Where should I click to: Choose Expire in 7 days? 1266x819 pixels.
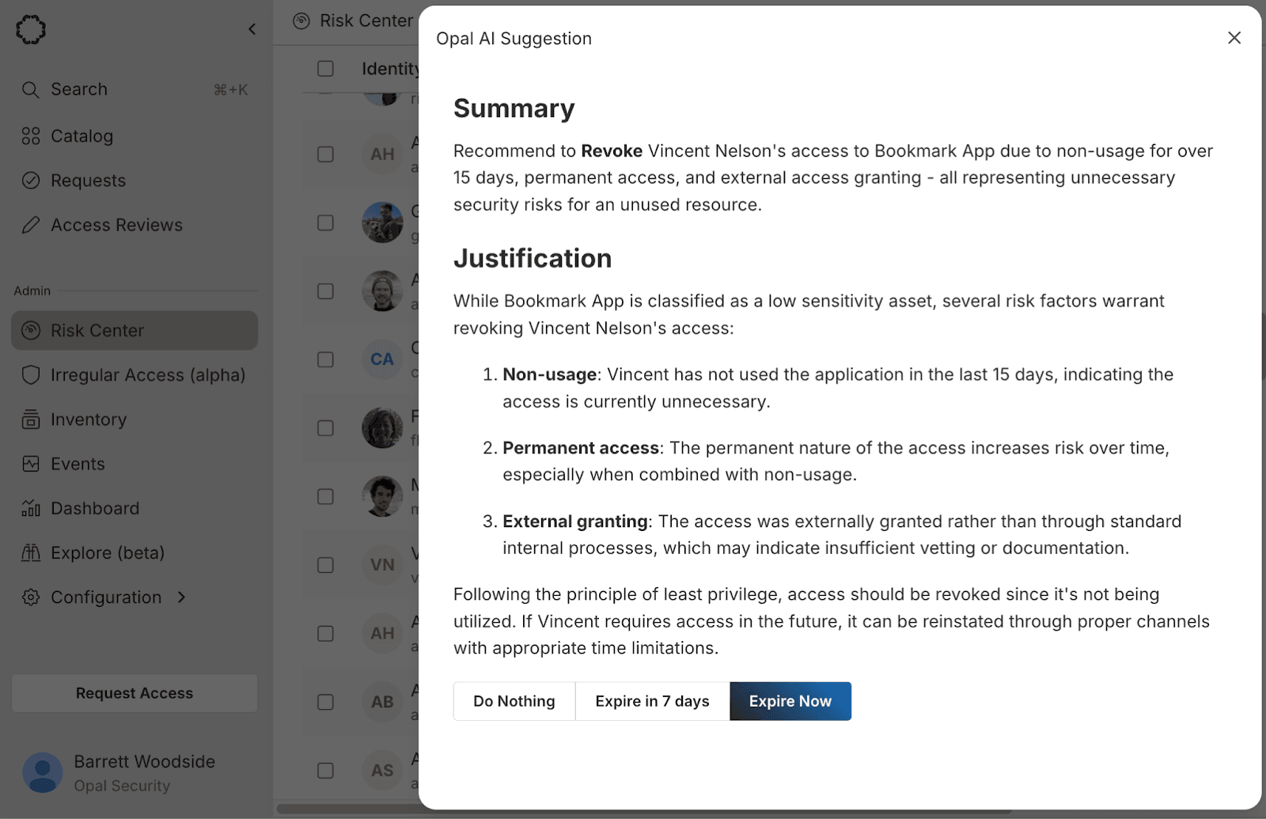coord(652,701)
